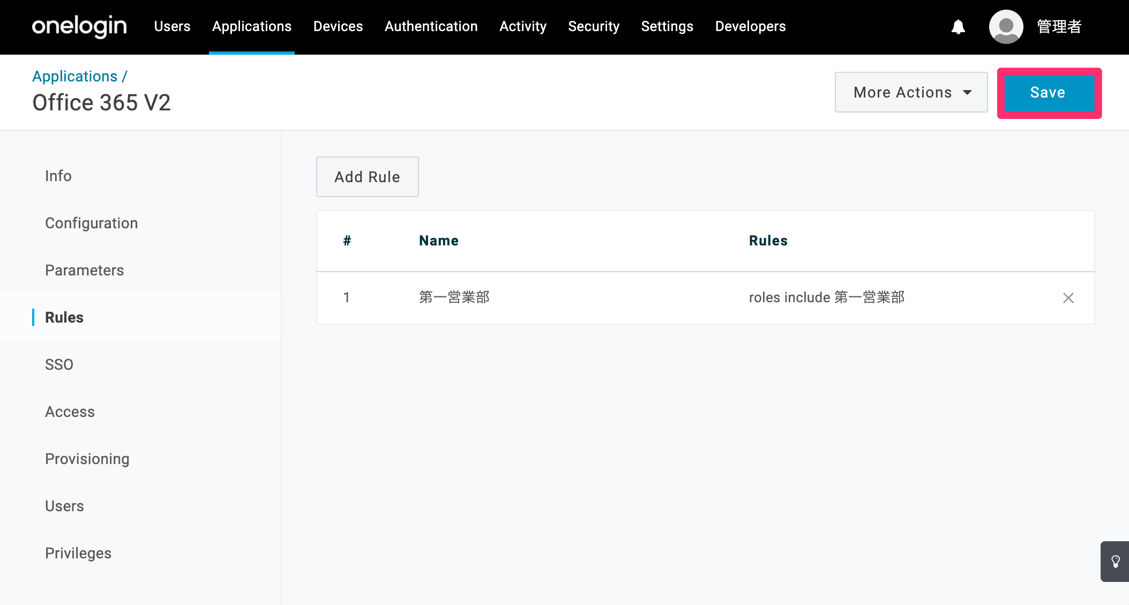Switch to the SSO tab
Viewport: 1129px width, 605px height.
(x=59, y=364)
